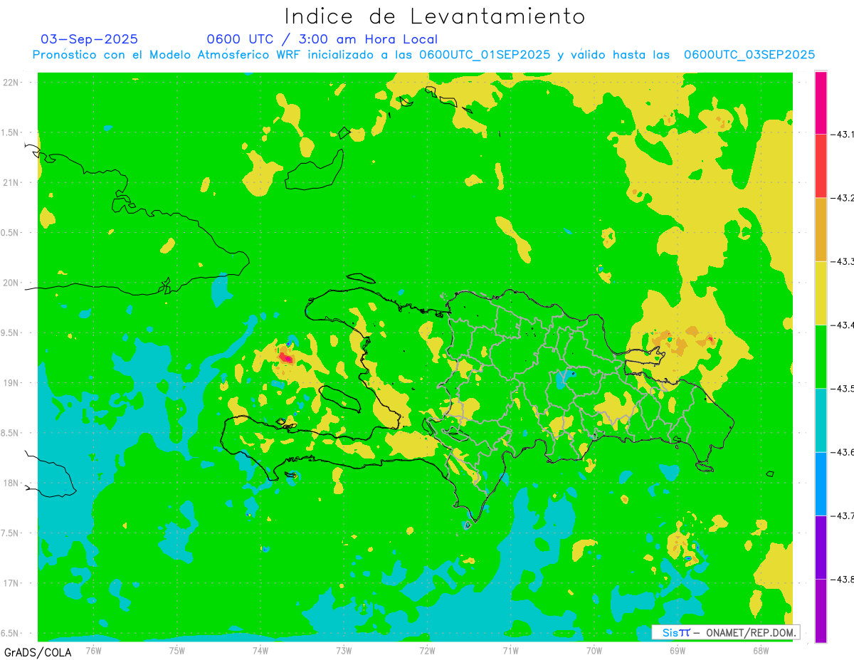Click the '20N' latitude label
Image resolution: width=854 pixels, height=660 pixels.
pos(12,283)
